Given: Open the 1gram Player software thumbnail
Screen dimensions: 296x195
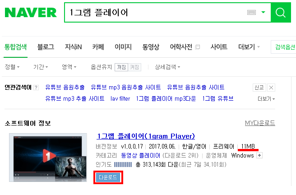Looking at the screenshot, I should click(48, 158).
